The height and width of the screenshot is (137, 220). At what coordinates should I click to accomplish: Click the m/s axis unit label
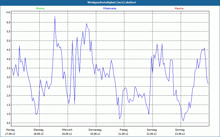(x=8, y=12)
